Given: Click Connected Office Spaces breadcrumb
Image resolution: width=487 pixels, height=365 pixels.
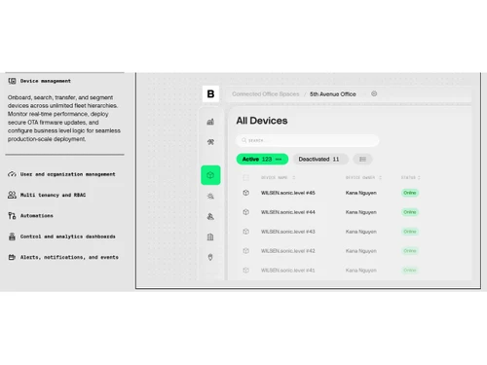Looking at the screenshot, I should tap(266, 94).
